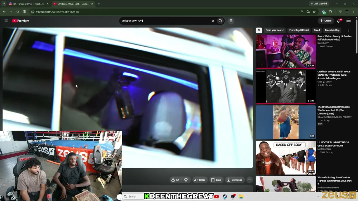The width and height of the screenshot is (358, 201).
Task: Download the video
Action: (x=235, y=180)
